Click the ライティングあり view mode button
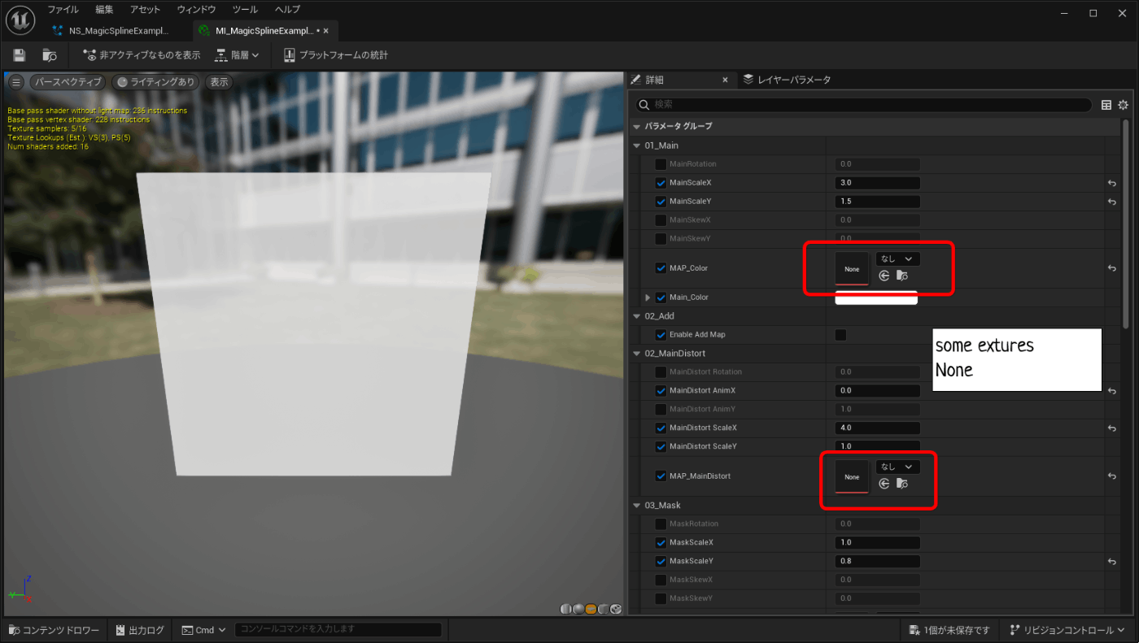This screenshot has height=643, width=1139. [x=155, y=82]
